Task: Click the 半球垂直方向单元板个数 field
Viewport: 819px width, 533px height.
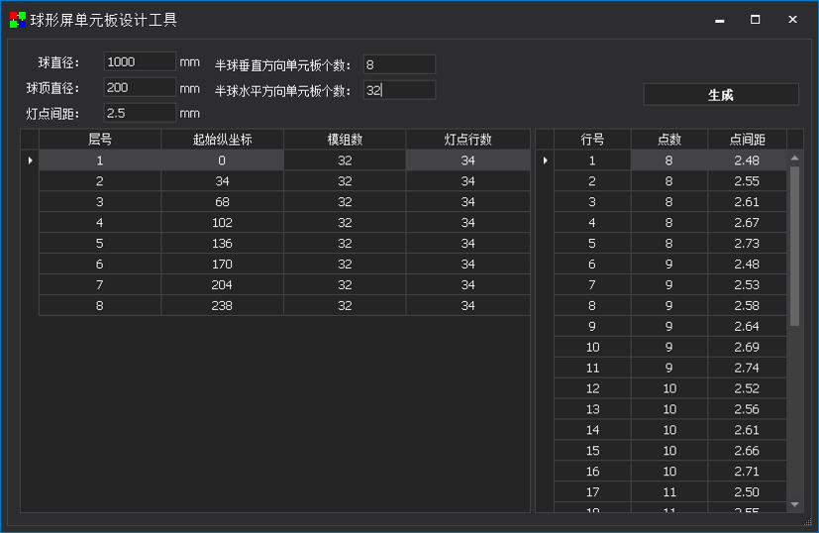Action: tap(398, 65)
